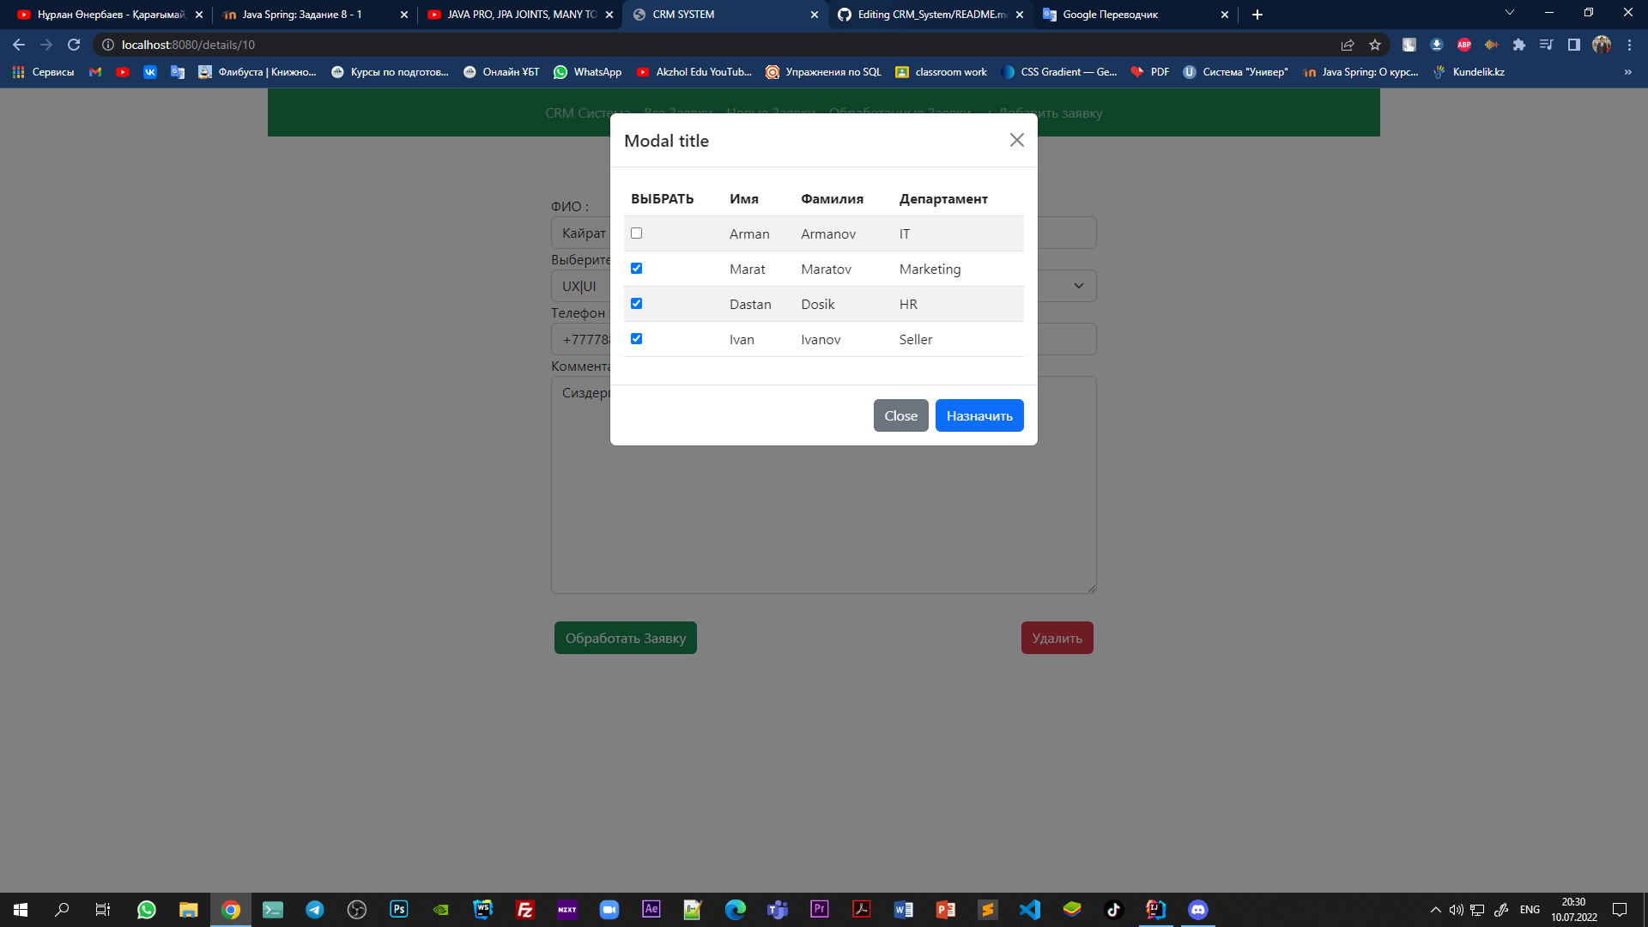Screen dimensions: 1648x927
Task: Click the volume icon in system tray
Action: (1457, 910)
